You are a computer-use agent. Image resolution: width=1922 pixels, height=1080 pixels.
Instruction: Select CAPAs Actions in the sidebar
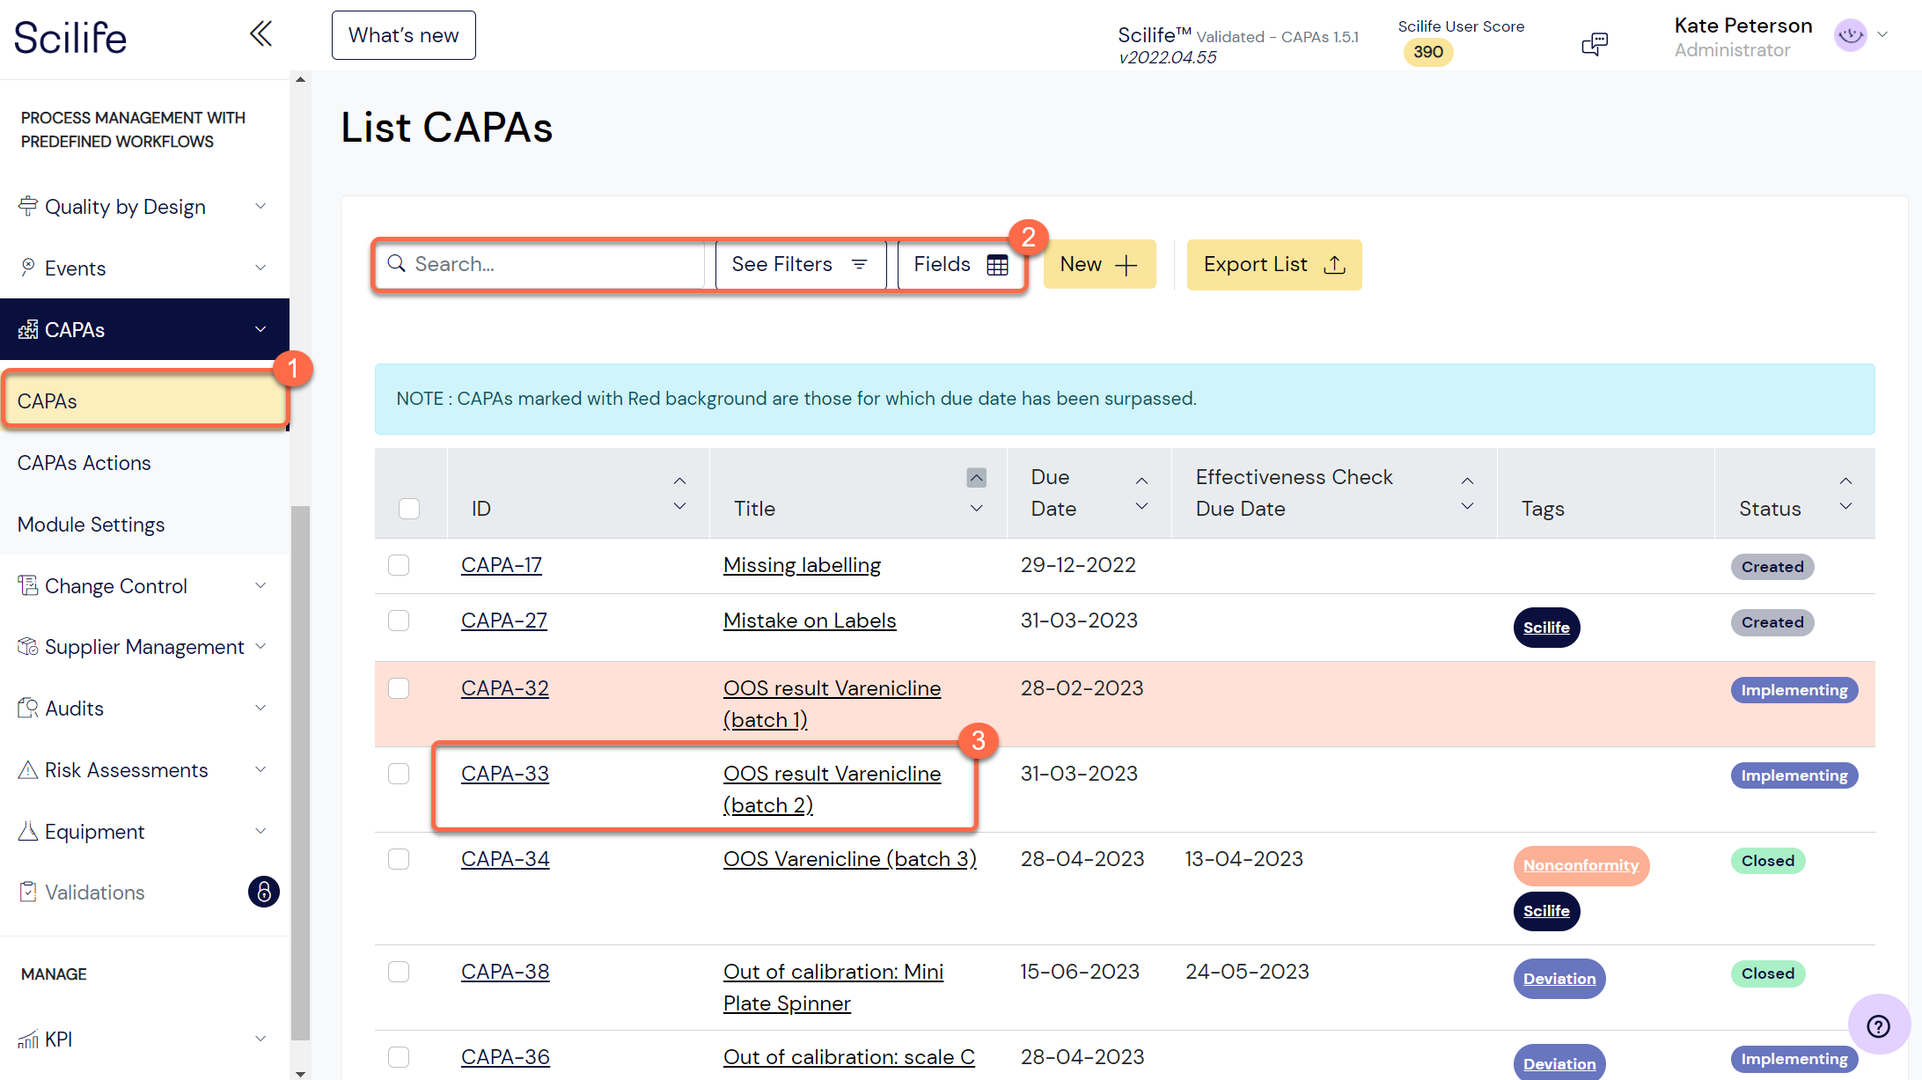coord(84,462)
